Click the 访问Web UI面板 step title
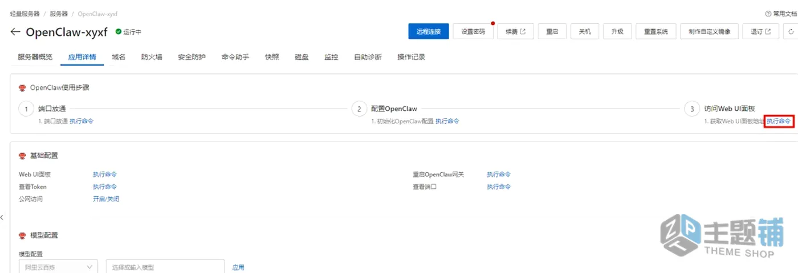The width and height of the screenshot is (798, 273). [729, 109]
